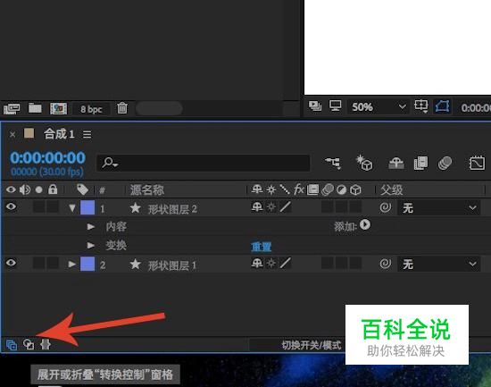Click the 3D layer cube column header
The height and width of the screenshot is (387, 491).
click(x=355, y=189)
